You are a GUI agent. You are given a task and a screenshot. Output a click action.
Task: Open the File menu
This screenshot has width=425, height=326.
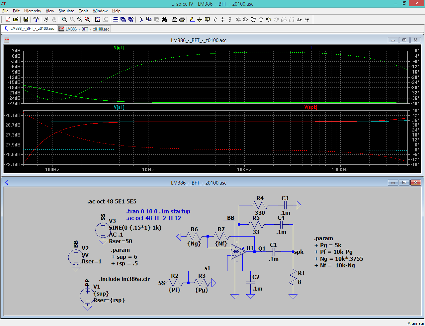coord(5,11)
